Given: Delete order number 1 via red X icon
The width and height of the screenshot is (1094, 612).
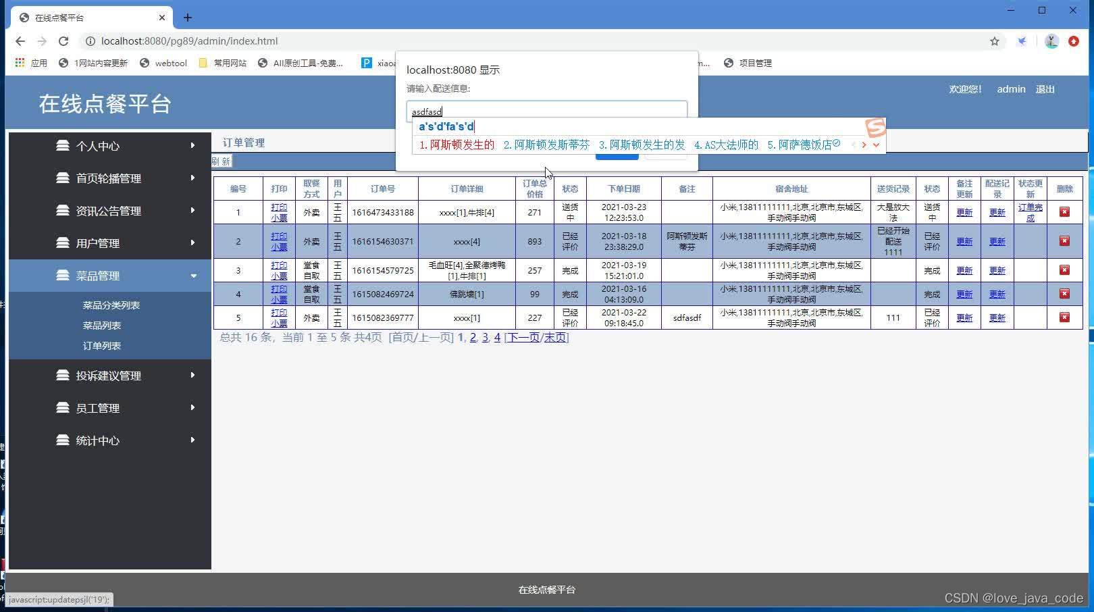Looking at the screenshot, I should click(x=1064, y=211).
